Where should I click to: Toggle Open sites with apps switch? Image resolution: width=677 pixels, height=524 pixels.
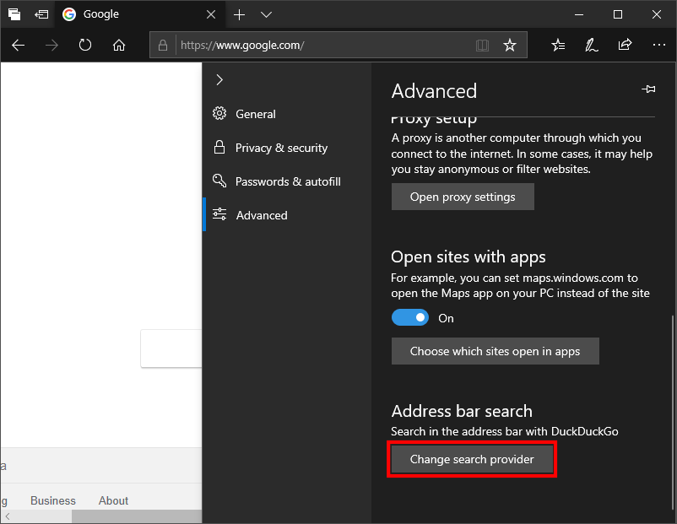coord(411,318)
